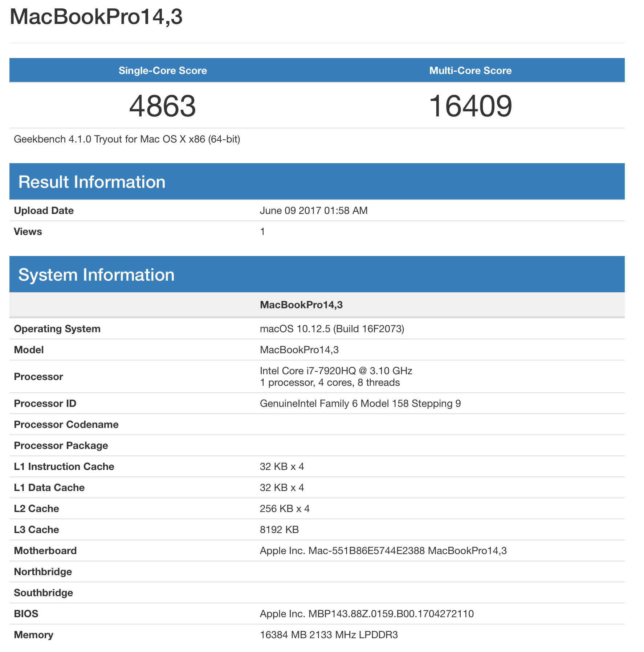Click the multi-core score value 16409
Image resolution: width=644 pixels, height=652 pixels.
[470, 106]
